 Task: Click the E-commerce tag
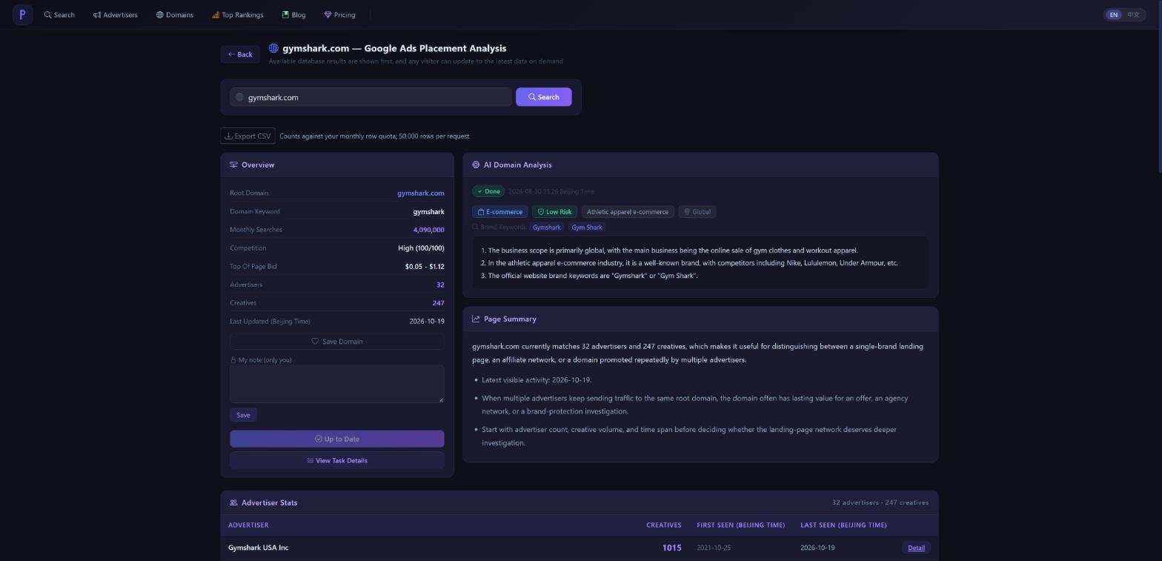click(x=499, y=212)
